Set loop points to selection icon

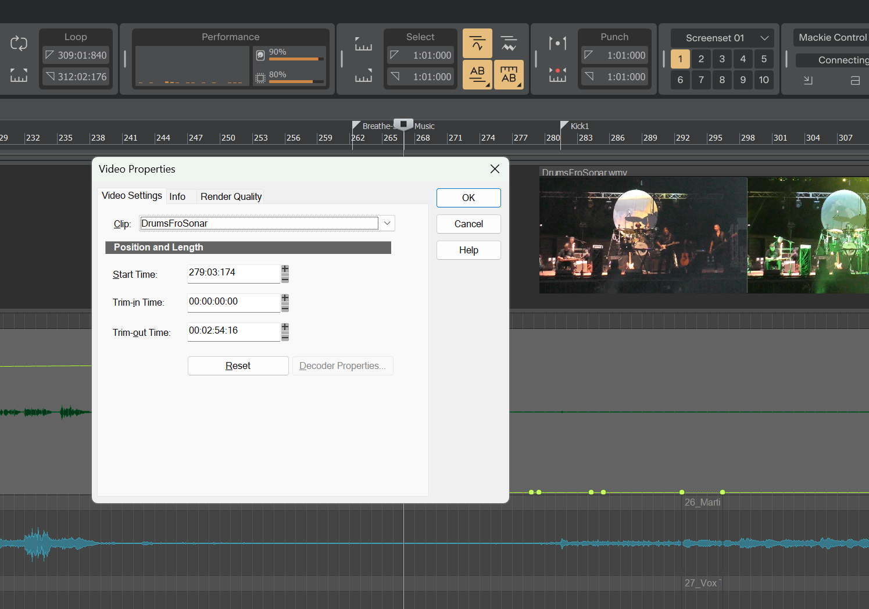(19, 76)
